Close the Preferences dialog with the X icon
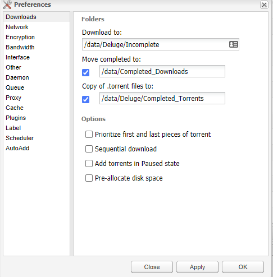Screen dimensions: 273x277 tap(264, 4)
